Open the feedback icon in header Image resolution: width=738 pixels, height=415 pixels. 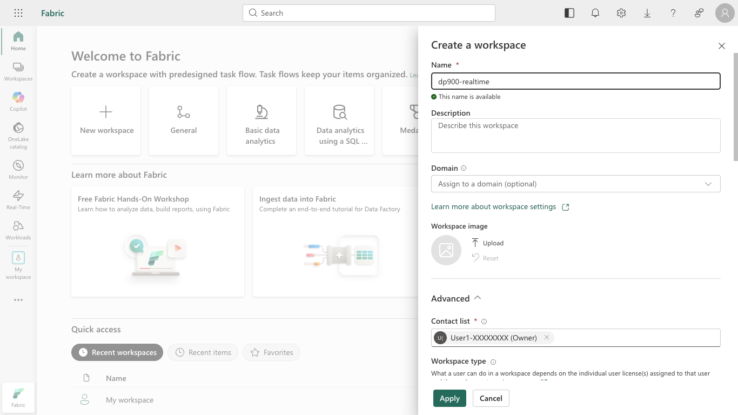coord(699,13)
